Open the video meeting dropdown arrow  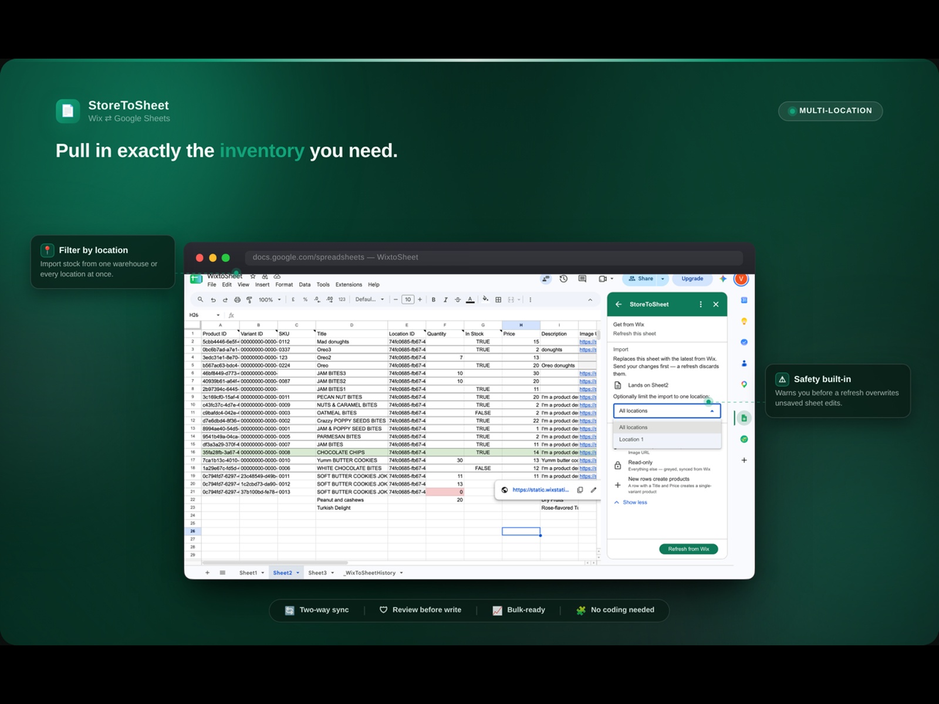pyautogui.click(x=612, y=279)
